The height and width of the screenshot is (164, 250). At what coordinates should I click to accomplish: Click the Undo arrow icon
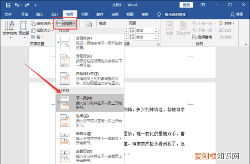(17, 5)
